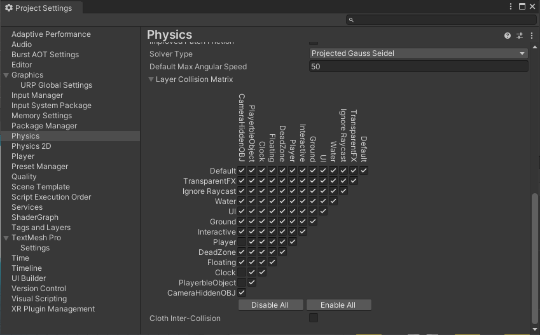Collapse the Graphics tree item arrow
540x335 pixels.
tap(6, 76)
